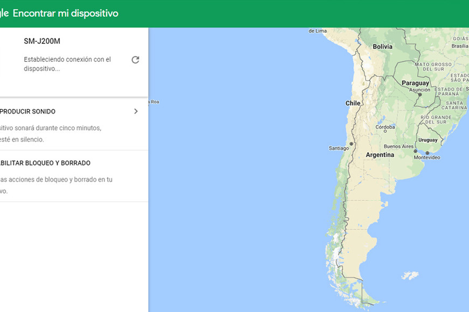Click the Córdoba city marker dot
This screenshot has height=312, width=469.
coord(385,132)
